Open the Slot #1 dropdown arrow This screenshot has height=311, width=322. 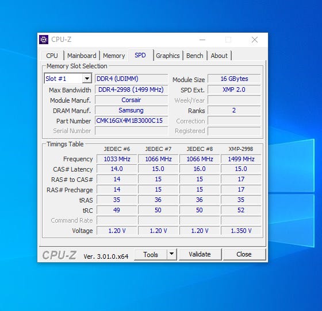click(87, 79)
